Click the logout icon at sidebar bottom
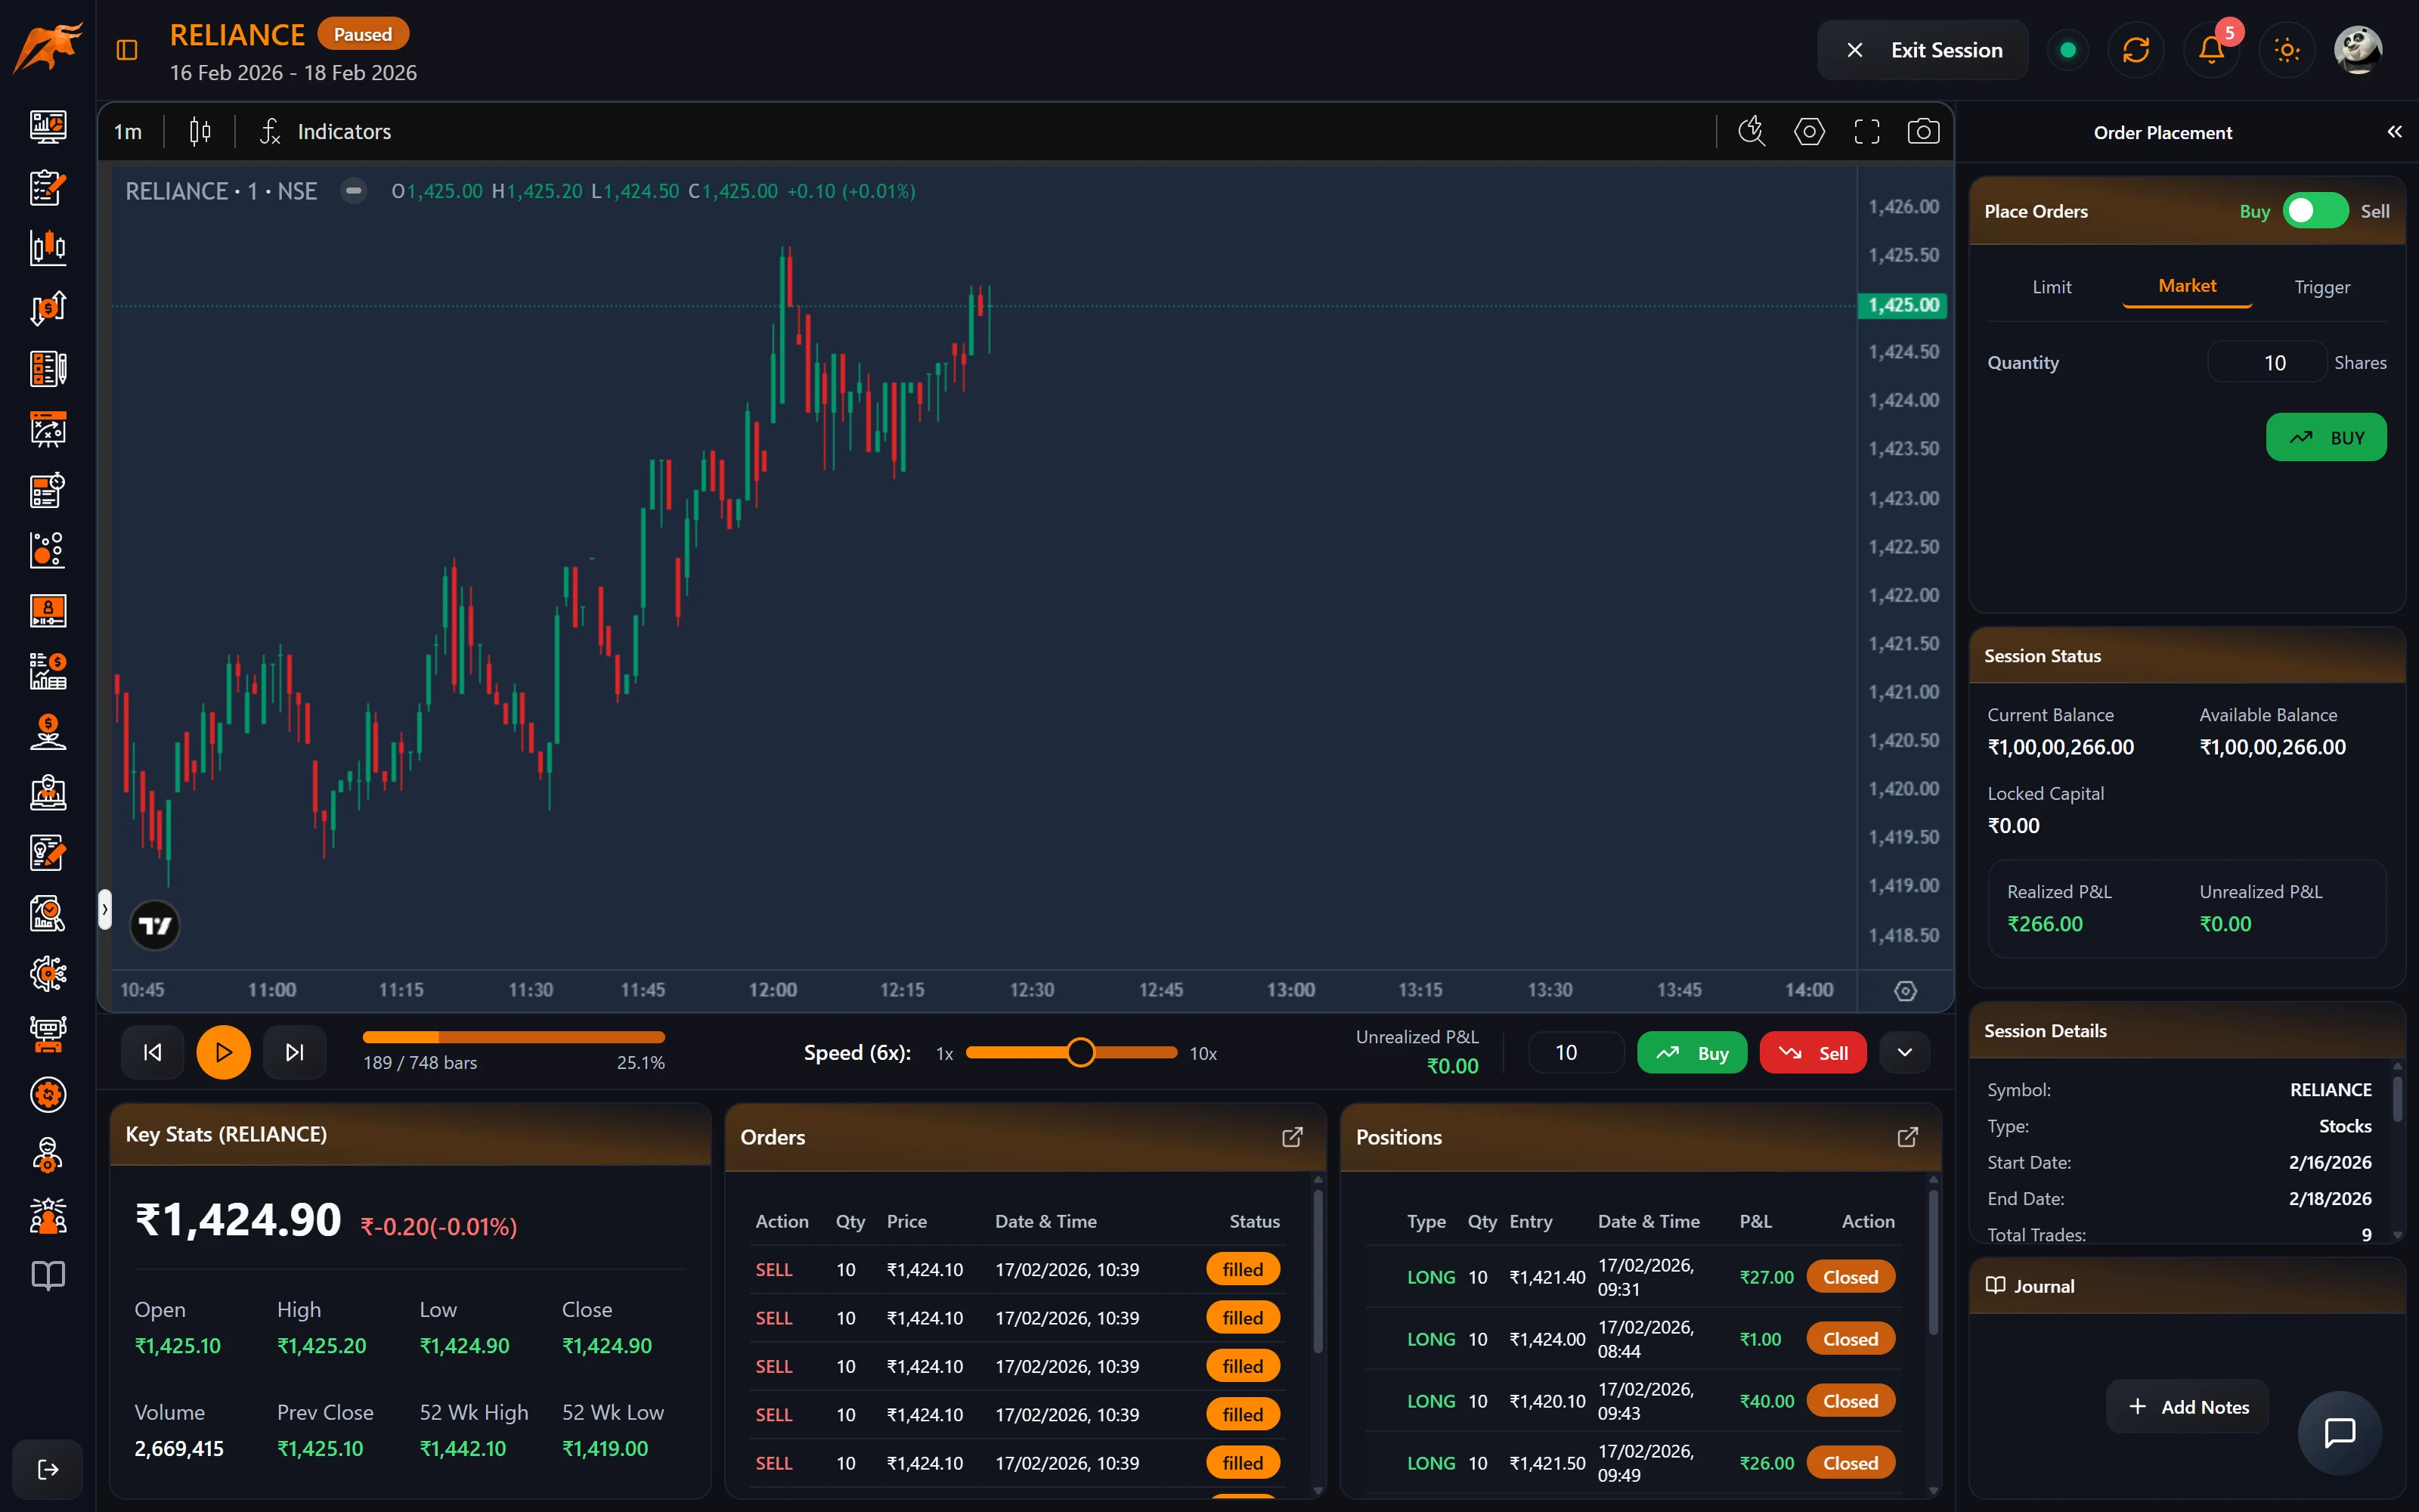The height and width of the screenshot is (1512, 2419). [x=48, y=1469]
